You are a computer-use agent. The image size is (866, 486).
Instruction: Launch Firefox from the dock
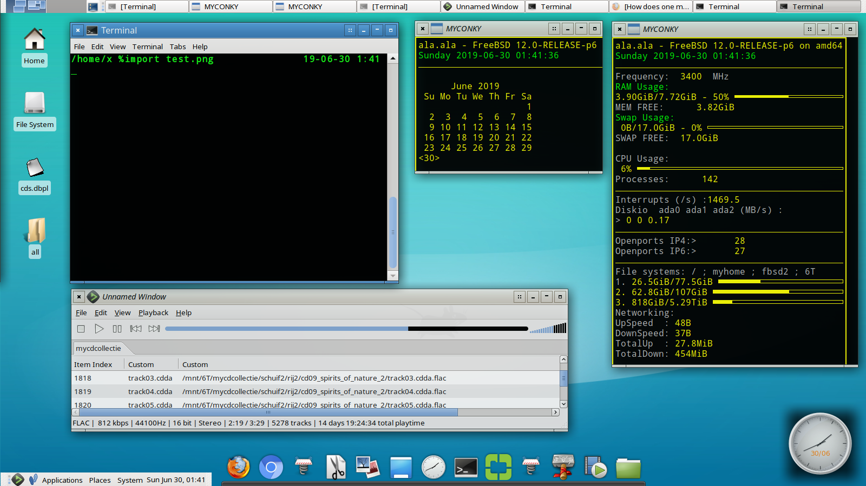238,467
